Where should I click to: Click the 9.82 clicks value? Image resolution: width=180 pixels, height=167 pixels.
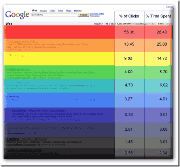click(128, 58)
